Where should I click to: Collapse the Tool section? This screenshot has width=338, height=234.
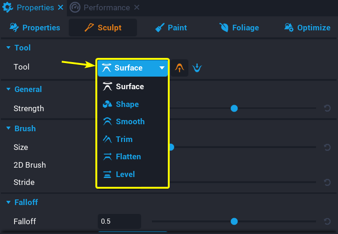point(8,48)
